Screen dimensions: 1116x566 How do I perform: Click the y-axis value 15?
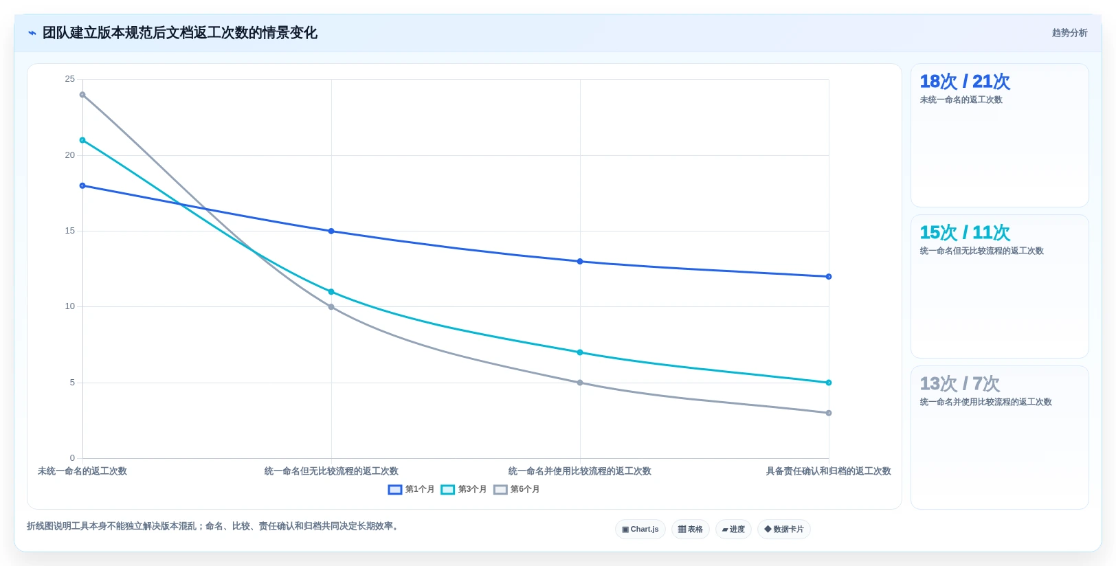coord(70,231)
